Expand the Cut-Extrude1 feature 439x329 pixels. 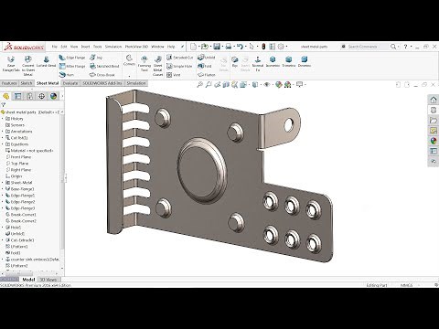click(3, 240)
